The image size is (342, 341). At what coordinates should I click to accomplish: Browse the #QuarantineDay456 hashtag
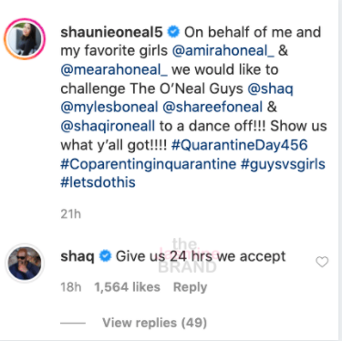click(240, 145)
